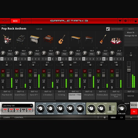Solo channel 2 Grand Piano 1

pyautogui.click(x=17, y=75)
